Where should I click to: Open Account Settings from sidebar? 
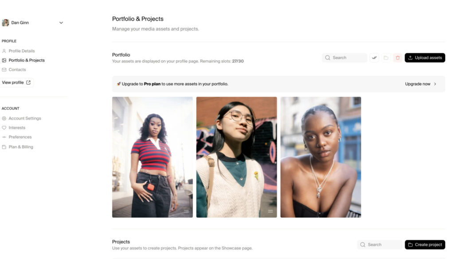click(x=25, y=118)
